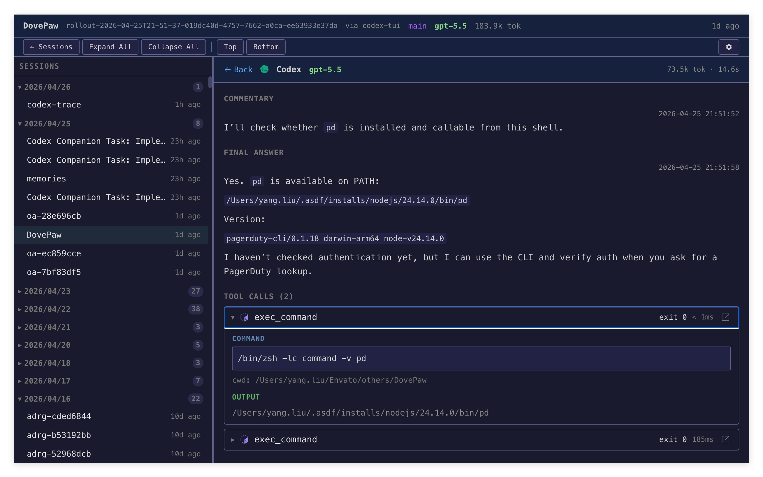Click the main branch label in header
The width and height of the screenshot is (763, 477).
[x=417, y=26]
